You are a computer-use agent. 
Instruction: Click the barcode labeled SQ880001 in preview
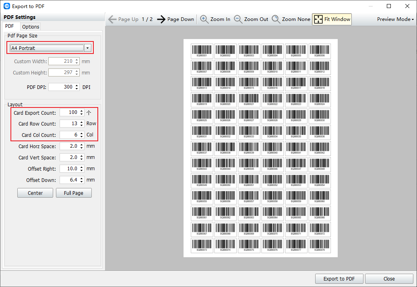click(202, 51)
